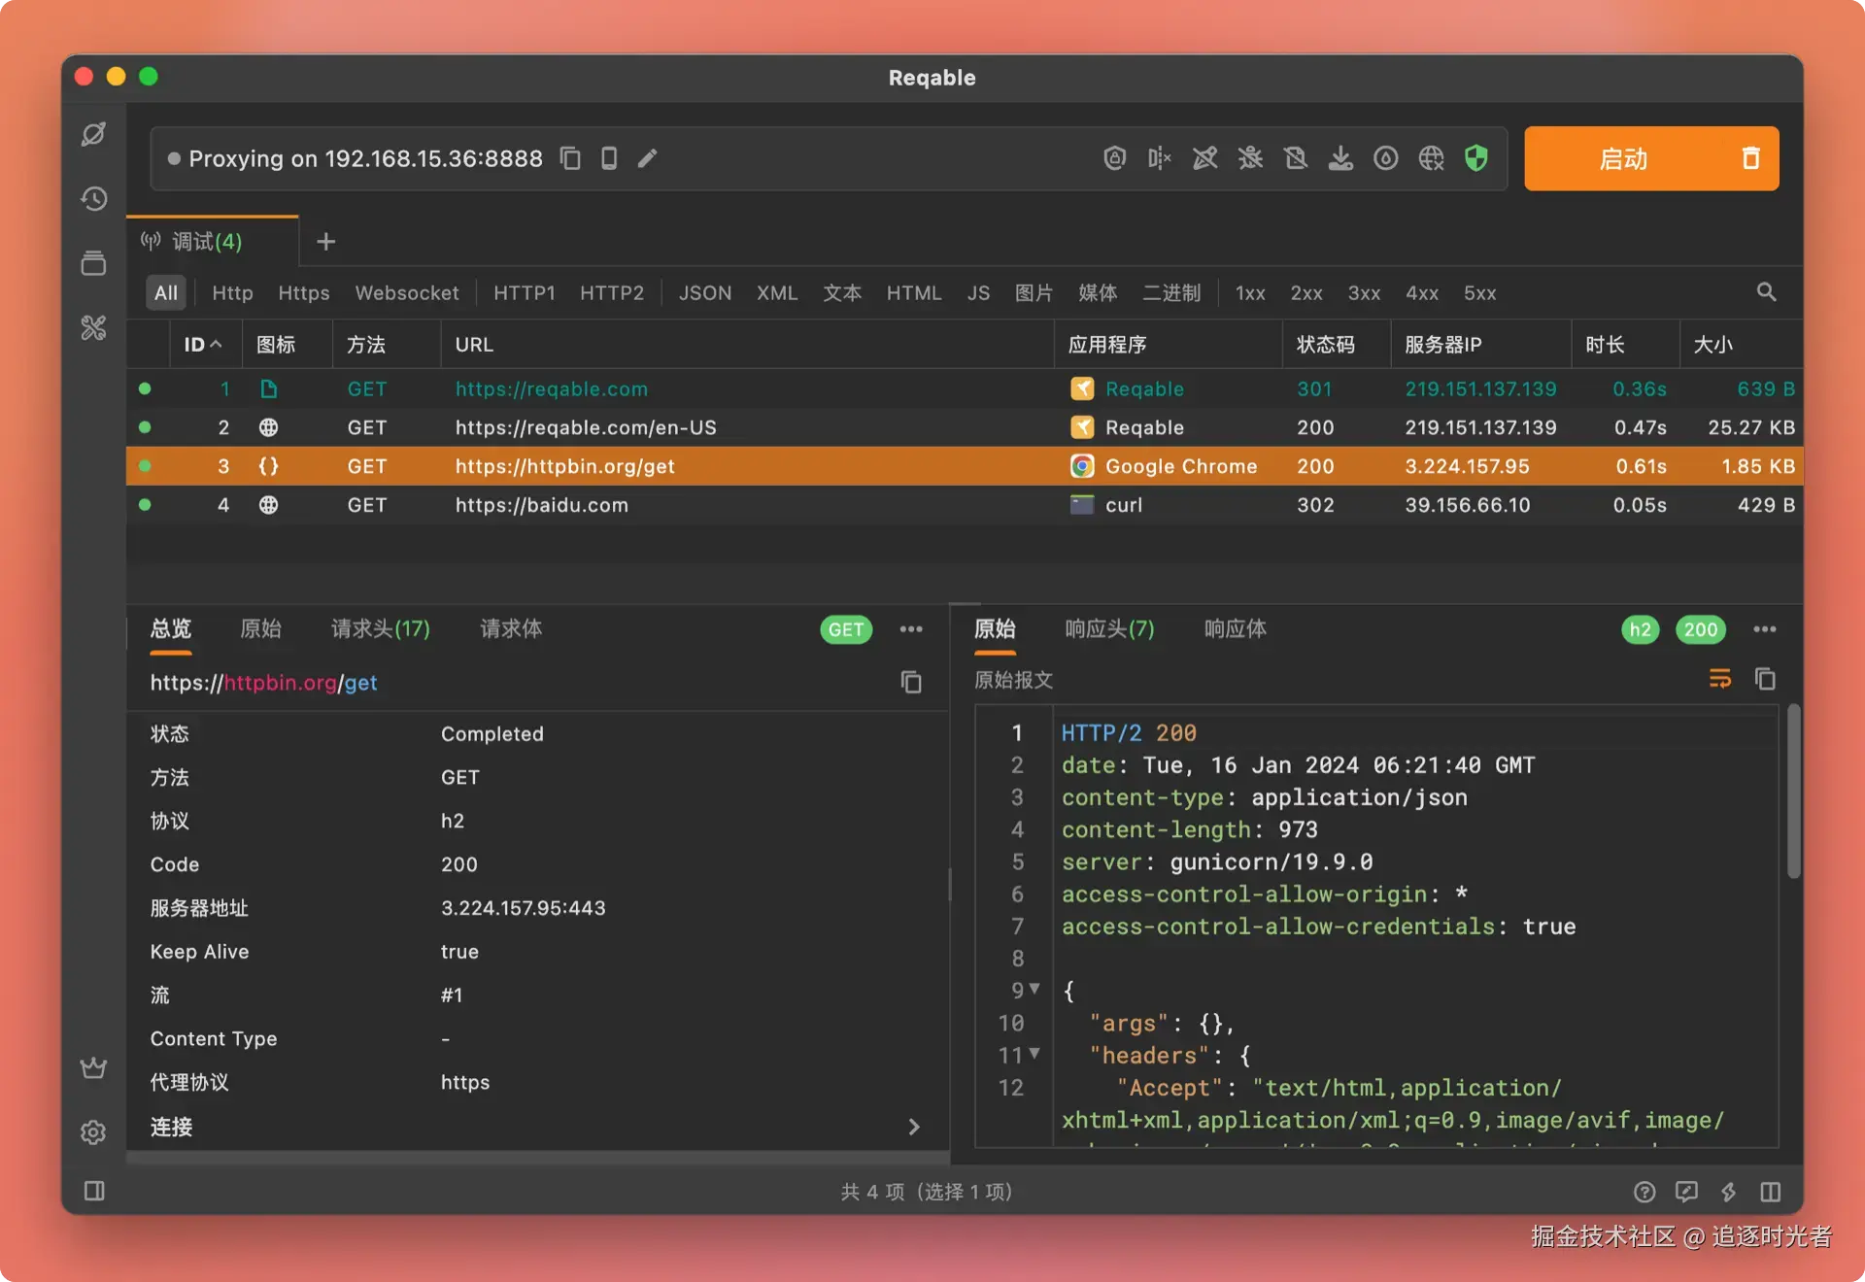Screen dimensions: 1865x1282
Task: Select the baidu.com request row
Action: (541, 505)
